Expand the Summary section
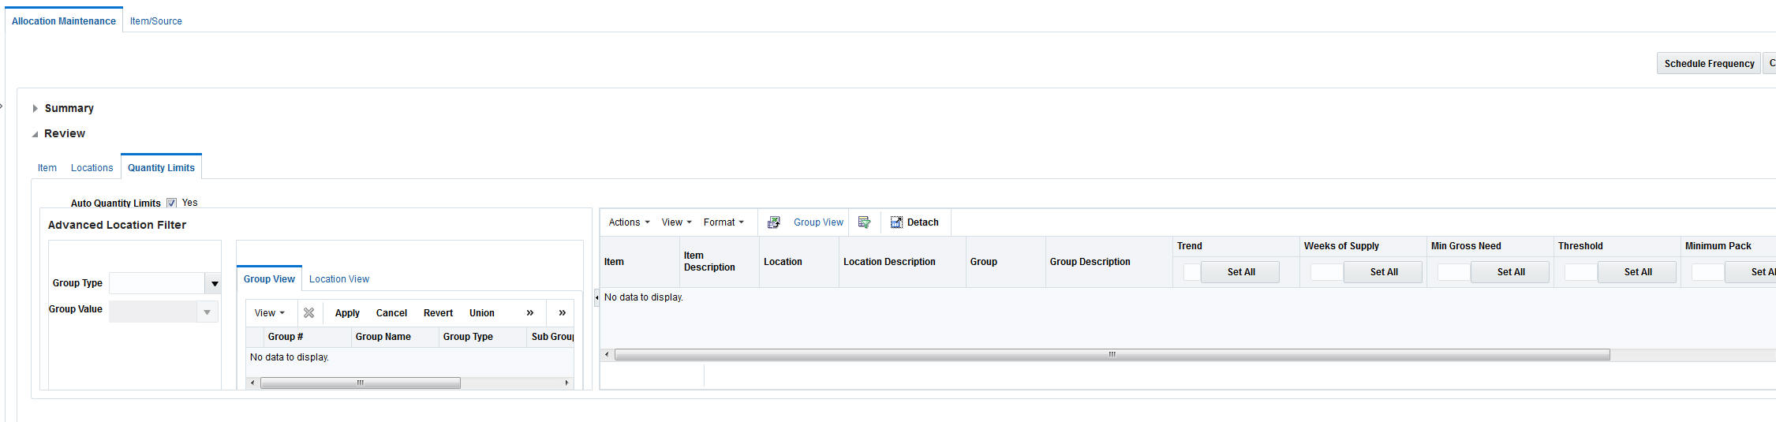Image resolution: width=1776 pixels, height=422 pixels. (x=35, y=108)
